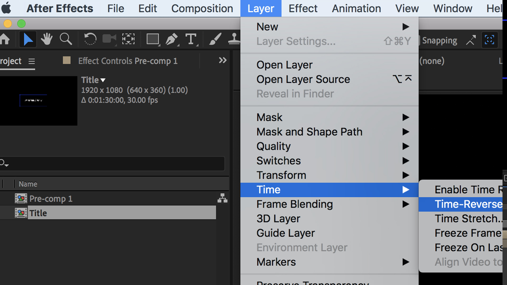This screenshot has width=507, height=285.
Task: Open the Project panel hamburger menu
Action: 31,61
